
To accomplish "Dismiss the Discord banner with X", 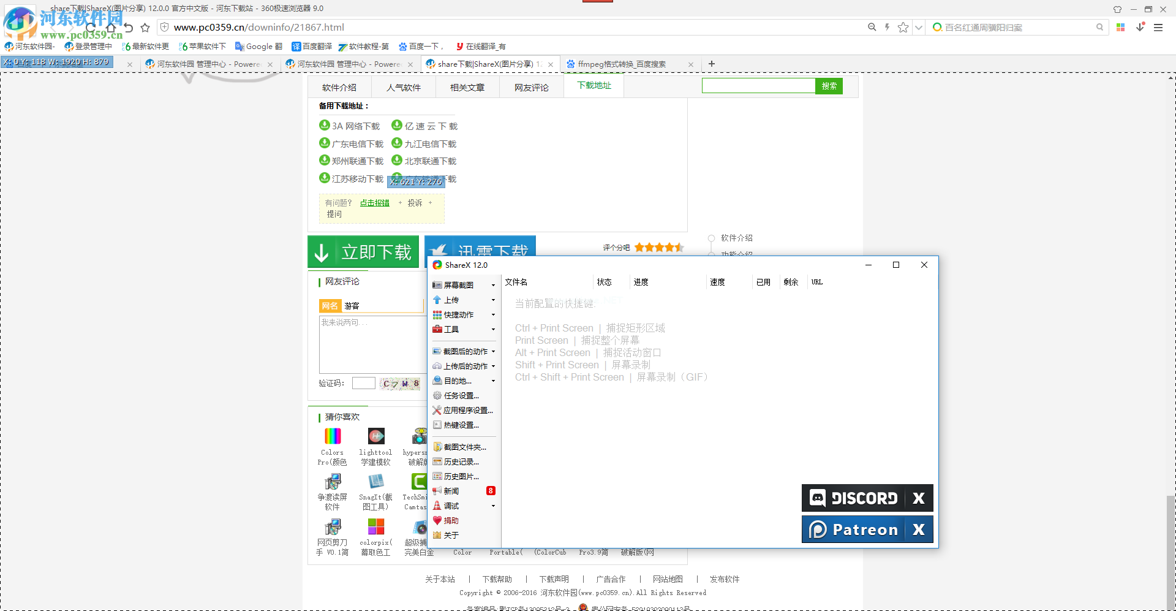I will (919, 498).
